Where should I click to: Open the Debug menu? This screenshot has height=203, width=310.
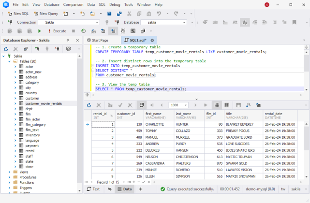(x=115, y=4)
